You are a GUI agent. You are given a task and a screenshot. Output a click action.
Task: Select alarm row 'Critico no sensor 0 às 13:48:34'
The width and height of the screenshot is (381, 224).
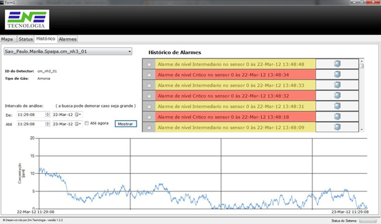point(235,75)
